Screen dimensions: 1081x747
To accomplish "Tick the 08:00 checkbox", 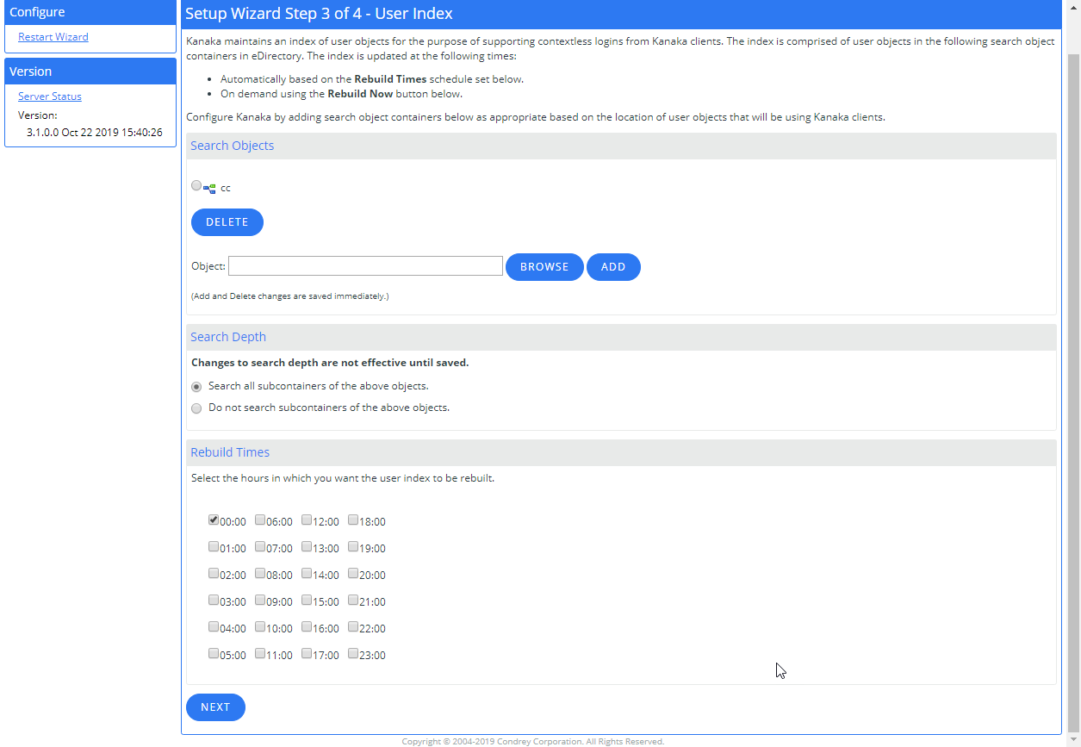I will [260, 573].
